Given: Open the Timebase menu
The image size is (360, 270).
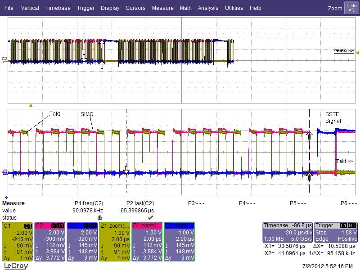Looking at the screenshot, I should (x=58, y=8).
